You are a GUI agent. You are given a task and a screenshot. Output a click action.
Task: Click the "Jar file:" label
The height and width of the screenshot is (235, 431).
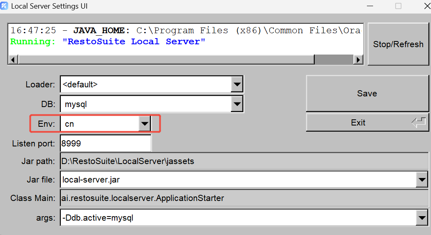tap(41, 180)
